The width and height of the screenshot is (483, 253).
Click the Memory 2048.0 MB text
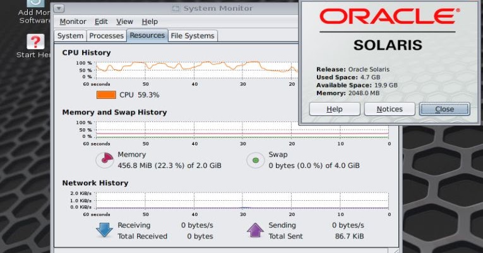(348, 93)
